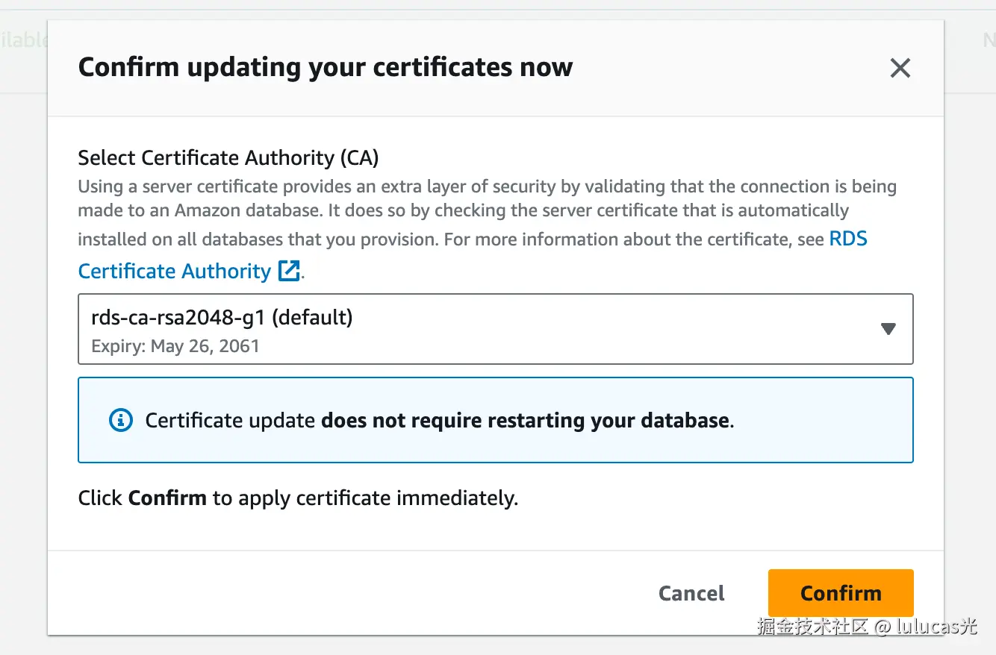Click the dialog footer area left of Cancel

click(336, 593)
